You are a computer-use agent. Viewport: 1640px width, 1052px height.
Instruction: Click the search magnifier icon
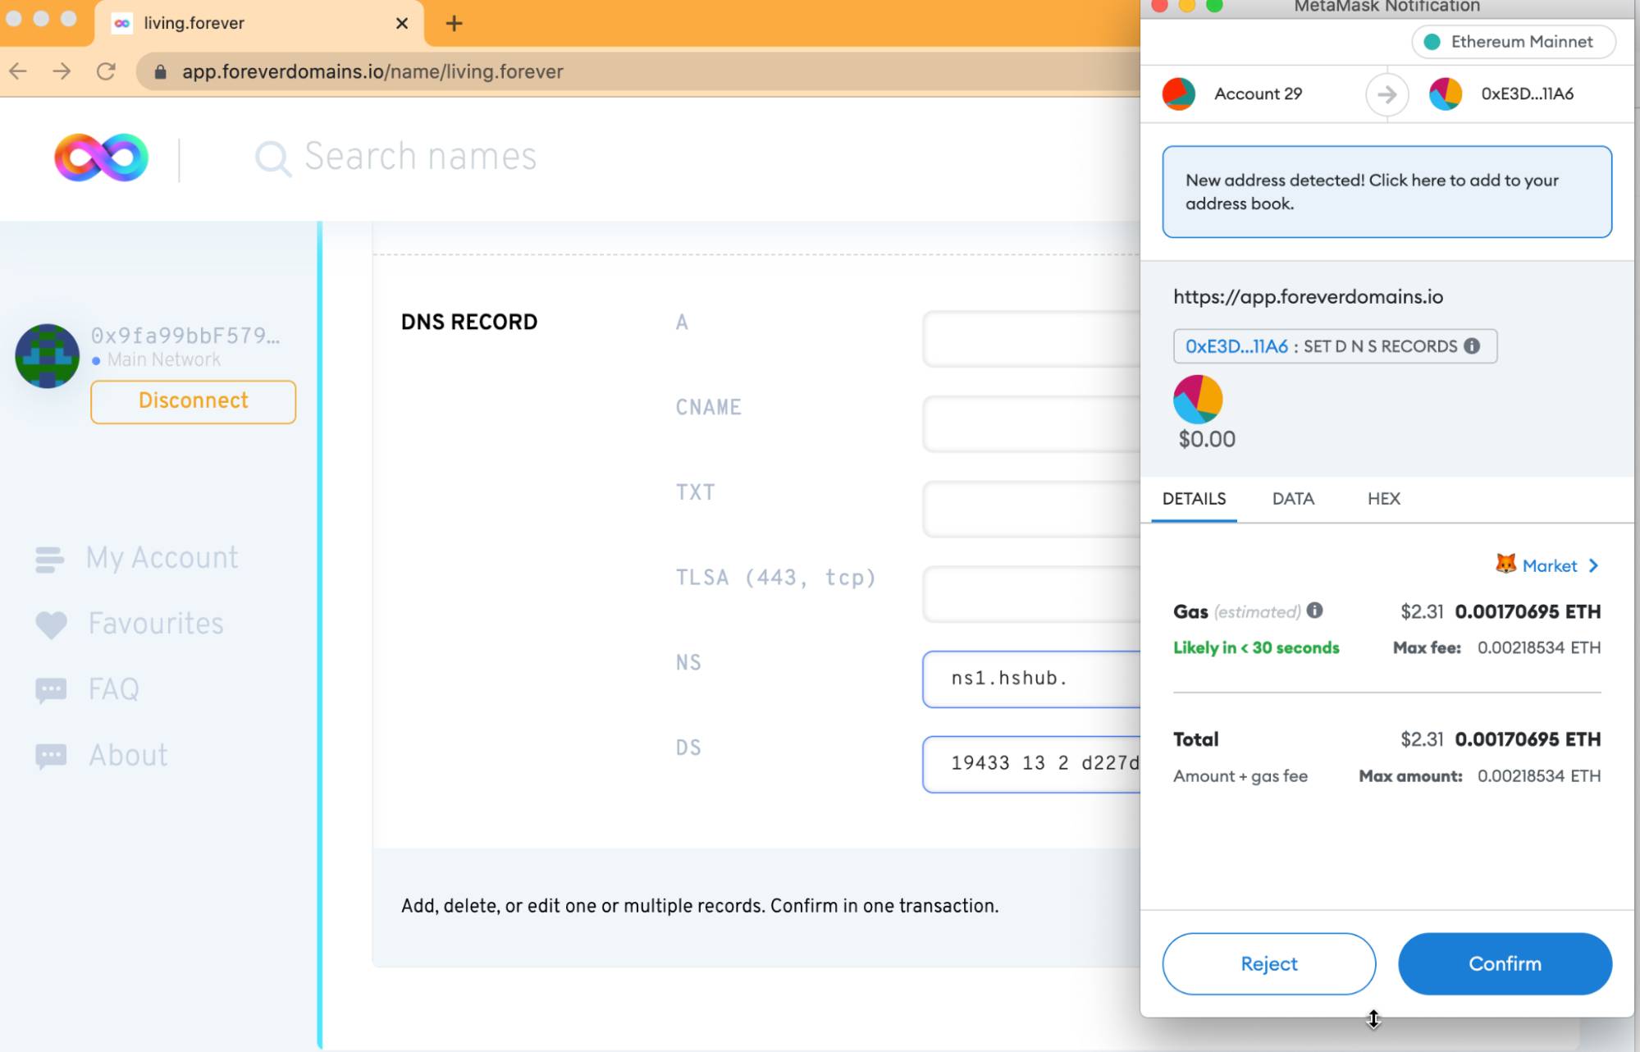click(x=272, y=158)
